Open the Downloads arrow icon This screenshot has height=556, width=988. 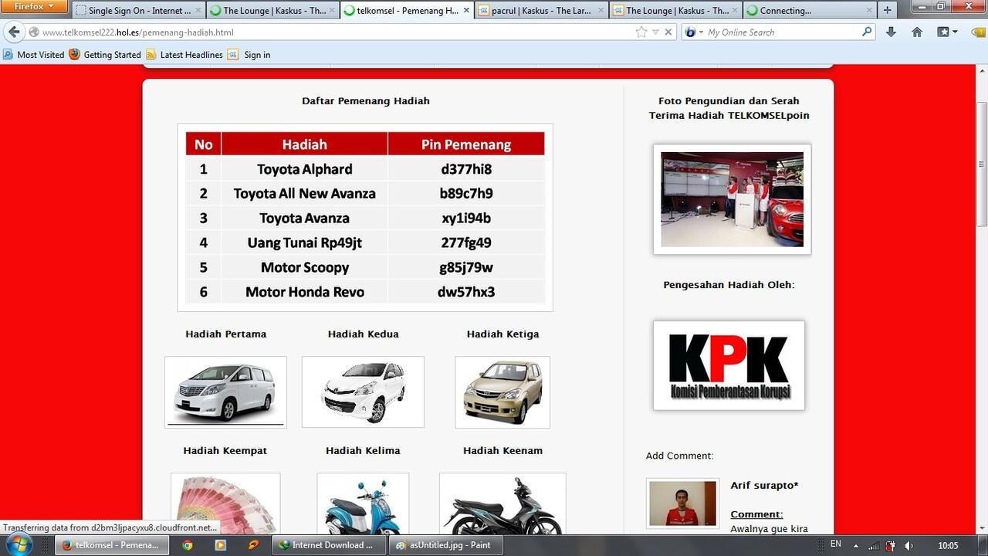pyautogui.click(x=891, y=32)
